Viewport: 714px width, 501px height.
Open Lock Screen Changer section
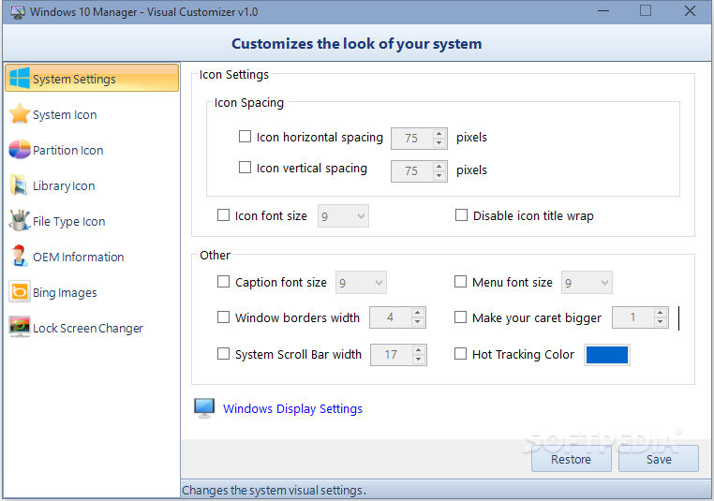88,328
